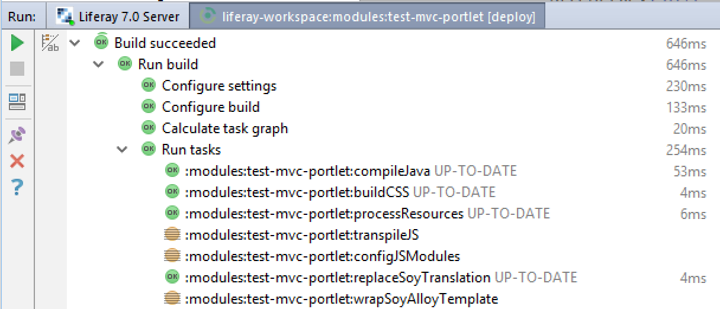This screenshot has width=720, height=309.
Task: Open help with the question mark icon
Action: (x=17, y=188)
